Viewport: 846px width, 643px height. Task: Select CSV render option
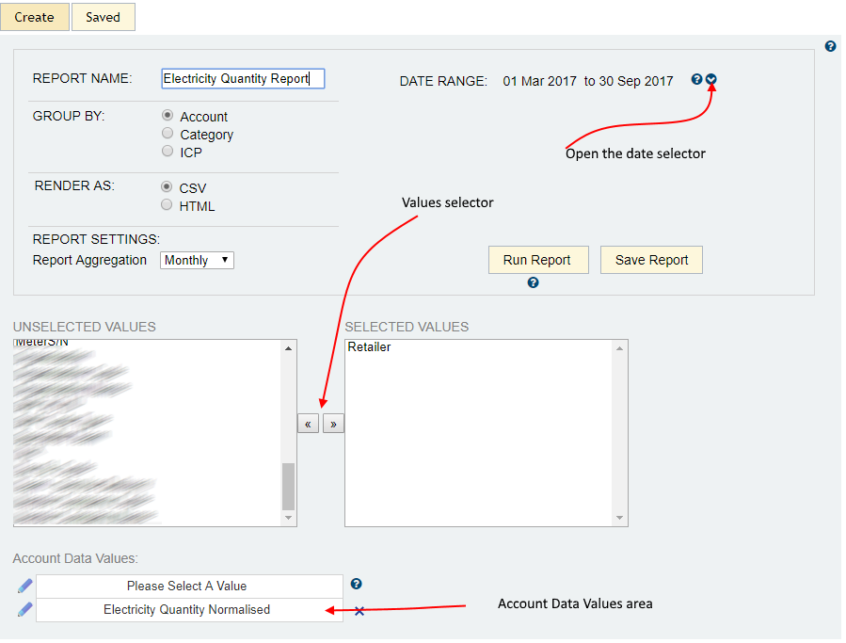[168, 187]
